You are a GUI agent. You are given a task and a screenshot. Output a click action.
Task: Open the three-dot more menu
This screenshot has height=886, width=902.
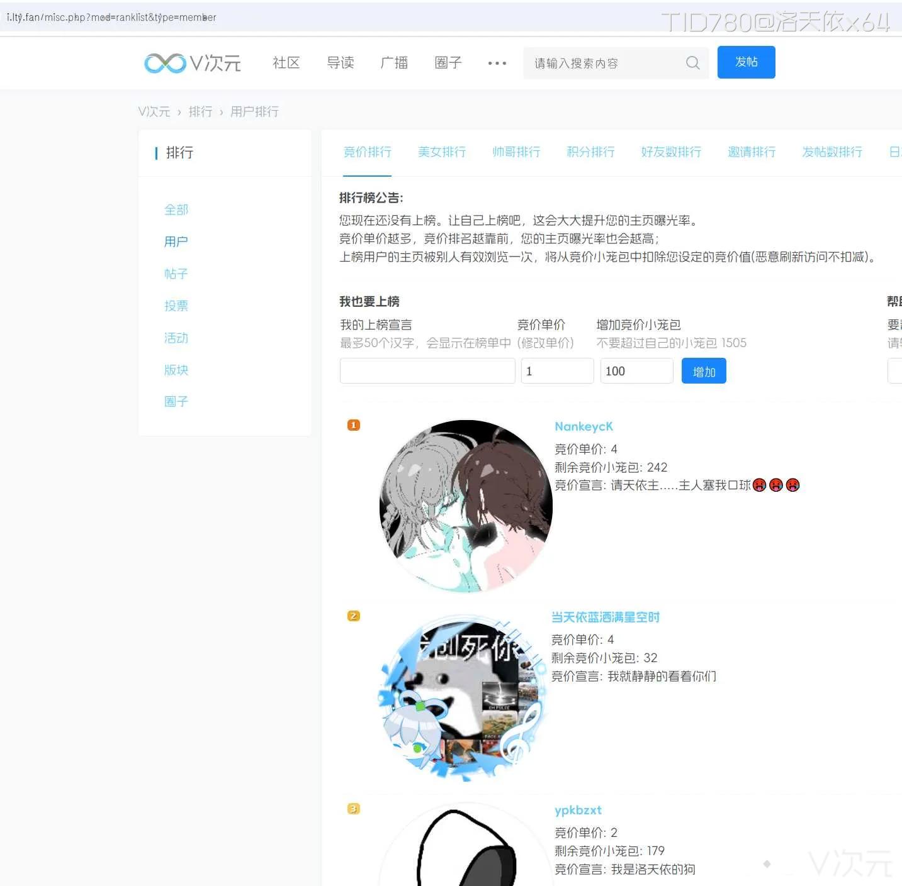pyautogui.click(x=497, y=63)
